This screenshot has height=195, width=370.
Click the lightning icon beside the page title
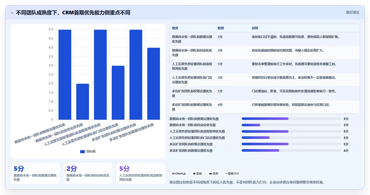[x=12, y=13]
